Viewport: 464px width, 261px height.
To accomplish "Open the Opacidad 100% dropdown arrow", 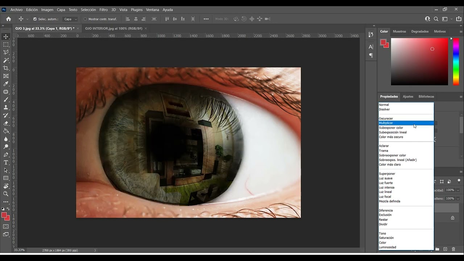I will pos(458,190).
